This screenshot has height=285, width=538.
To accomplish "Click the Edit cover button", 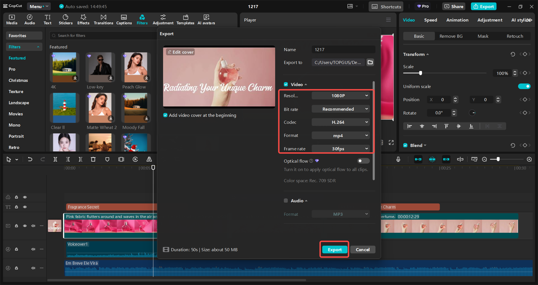I will [180, 52].
